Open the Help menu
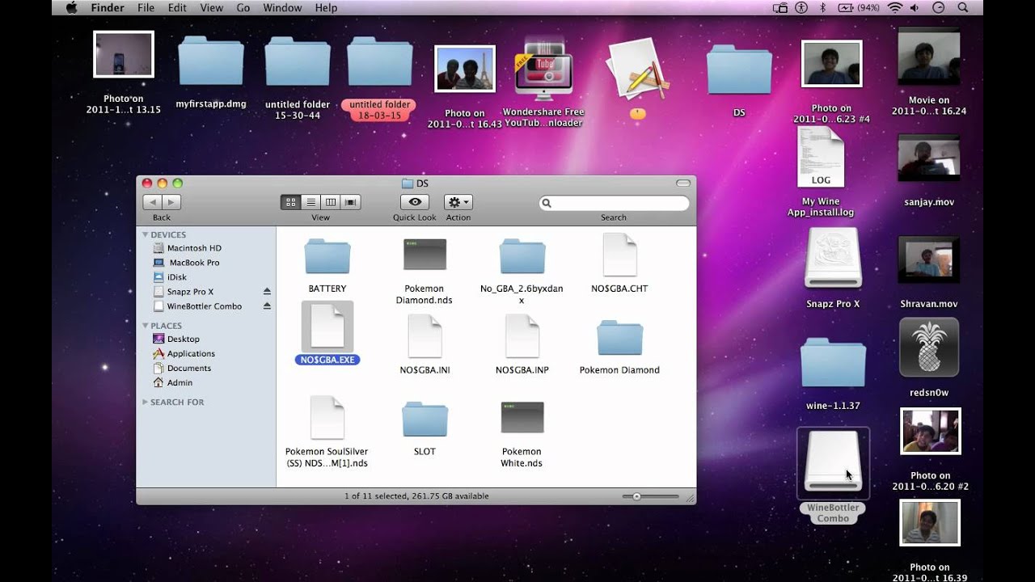Image resolution: width=1035 pixels, height=582 pixels. tap(326, 7)
